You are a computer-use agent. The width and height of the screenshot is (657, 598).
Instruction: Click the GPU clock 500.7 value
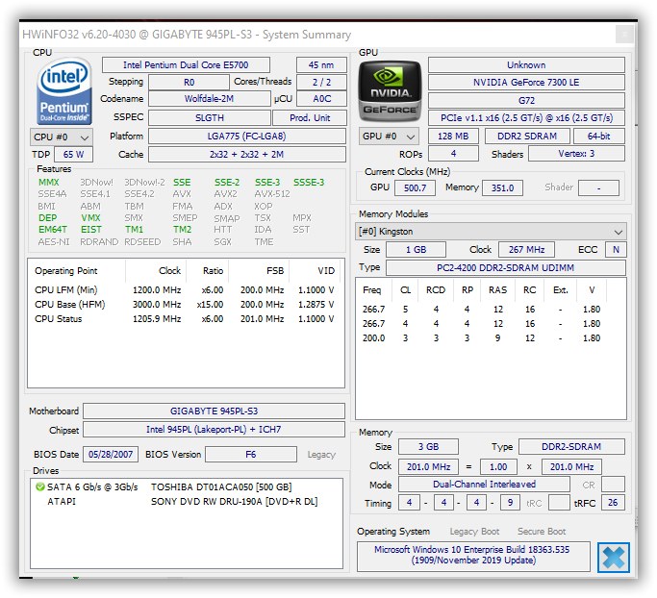pos(415,188)
